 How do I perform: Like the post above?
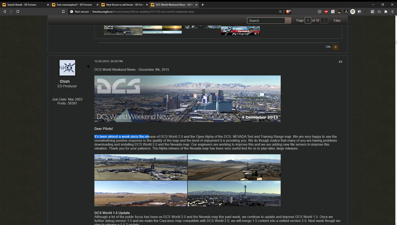tap(328, 46)
